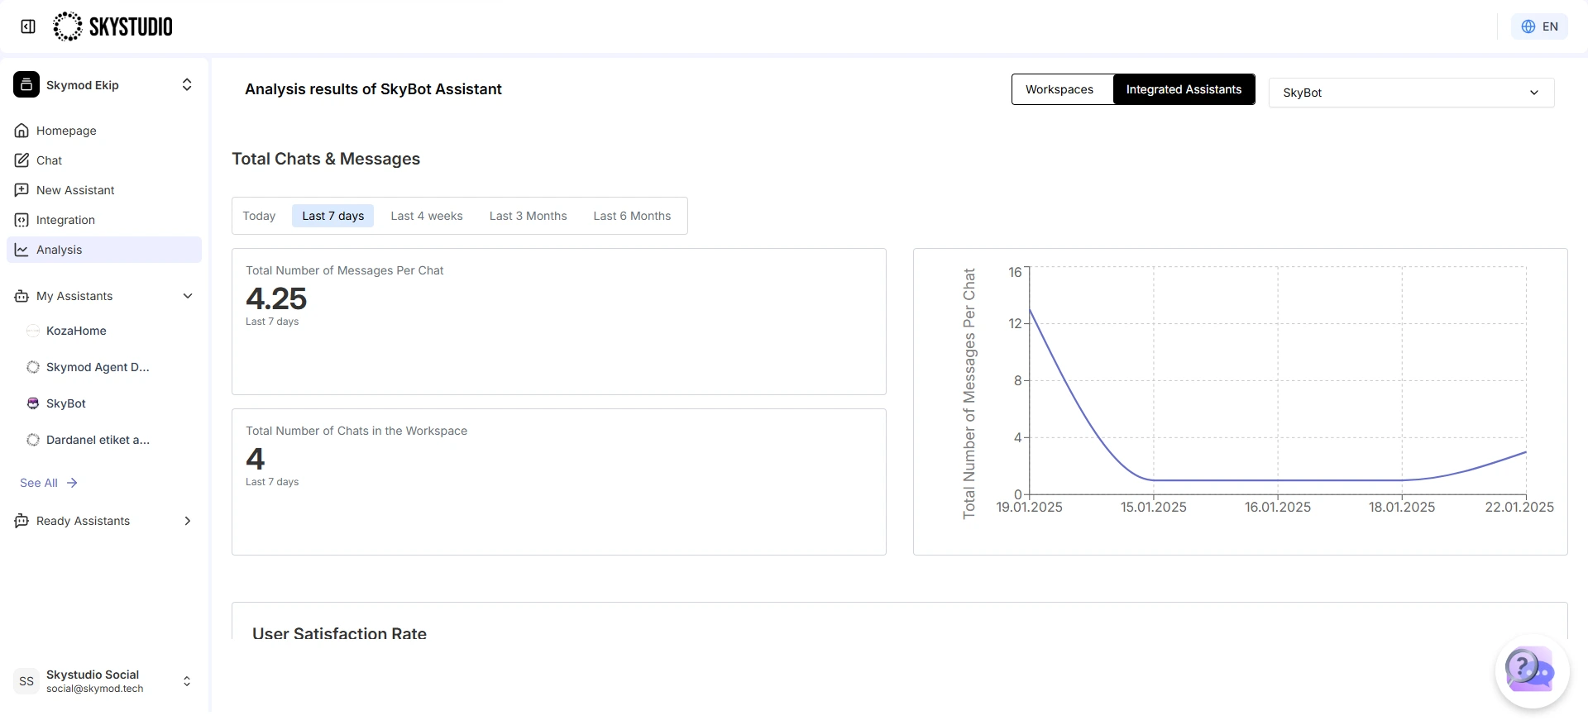Click the KozaHome avatar icon
Viewport: 1588px width, 725px height.
[x=33, y=331]
